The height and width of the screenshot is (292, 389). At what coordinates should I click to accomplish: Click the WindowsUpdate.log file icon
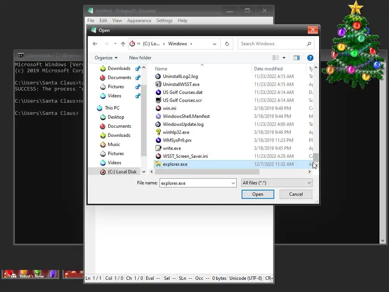coord(158,124)
